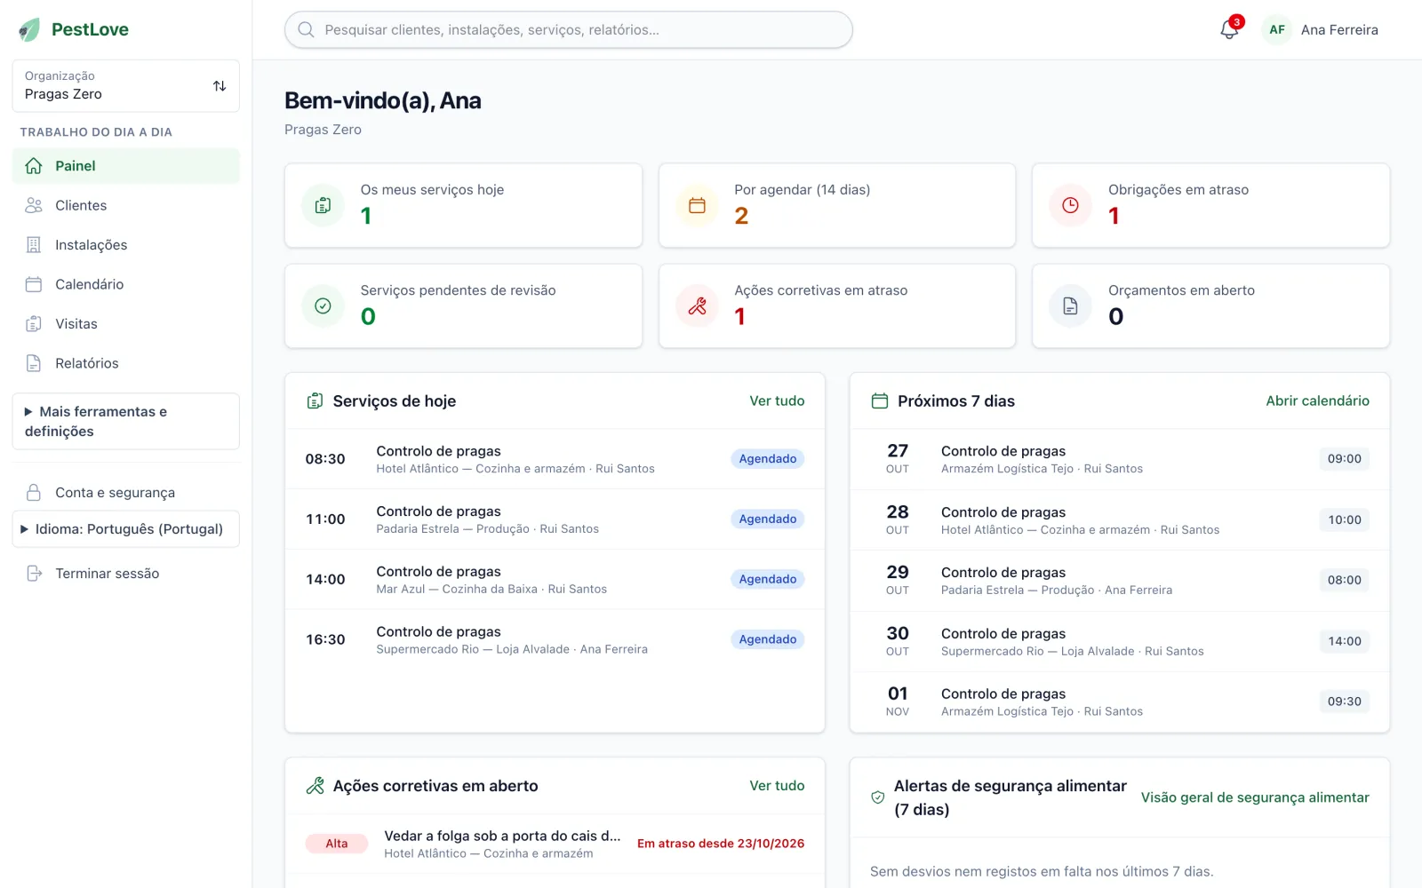The image size is (1422, 888).
Task: Open the Os meus serviços hoje card
Action: [x=463, y=205]
